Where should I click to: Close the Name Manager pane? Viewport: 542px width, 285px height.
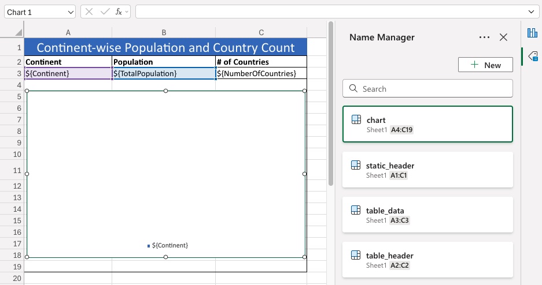[503, 37]
